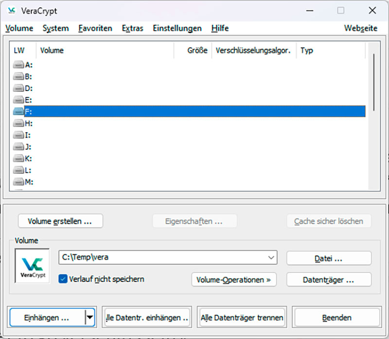Open the Hilfe menu
Viewport: 389px width, 339px height.
pyautogui.click(x=220, y=28)
